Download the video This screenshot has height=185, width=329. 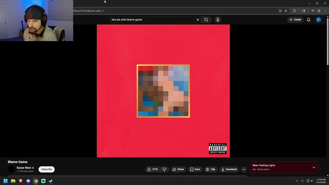(229, 169)
